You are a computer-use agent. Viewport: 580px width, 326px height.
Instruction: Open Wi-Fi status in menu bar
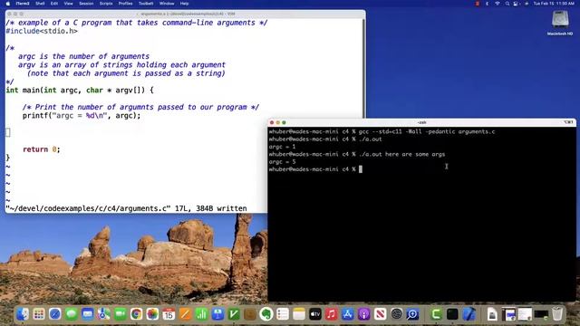coord(498,4)
